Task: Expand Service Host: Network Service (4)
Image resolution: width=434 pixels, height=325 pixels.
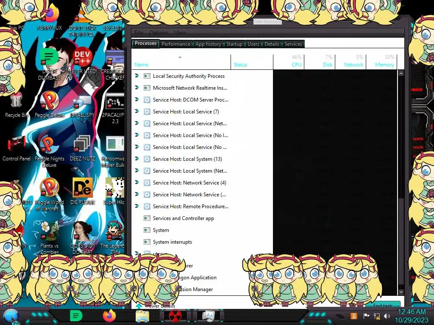Action: point(137,182)
